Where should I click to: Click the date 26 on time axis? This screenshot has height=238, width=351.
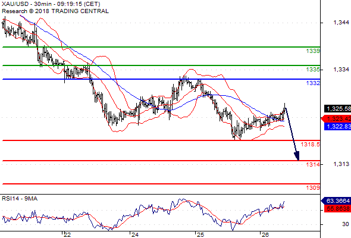pyautogui.click(x=265, y=235)
